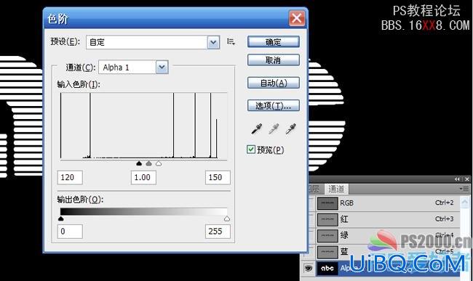The width and height of the screenshot is (473, 281).
Task: Open the preset options menu icon
Action: coord(231,41)
